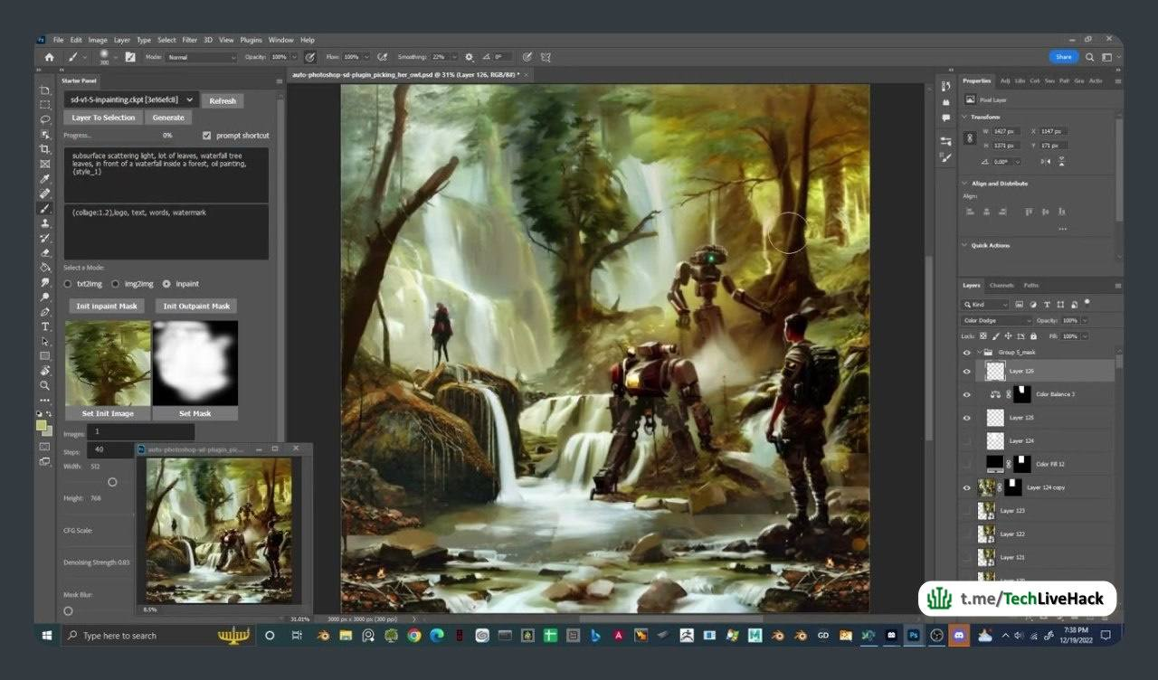Select the Horizontal Type tool
The width and height of the screenshot is (1158, 680).
pos(45,326)
